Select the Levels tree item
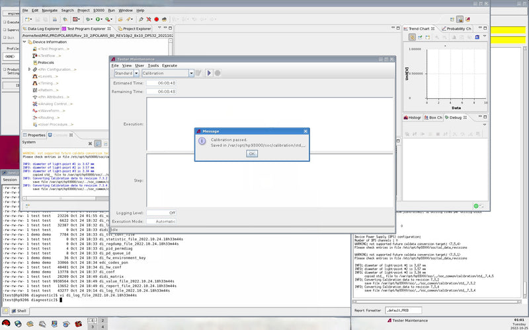Screen dimensions: 529x330 tap(45, 77)
